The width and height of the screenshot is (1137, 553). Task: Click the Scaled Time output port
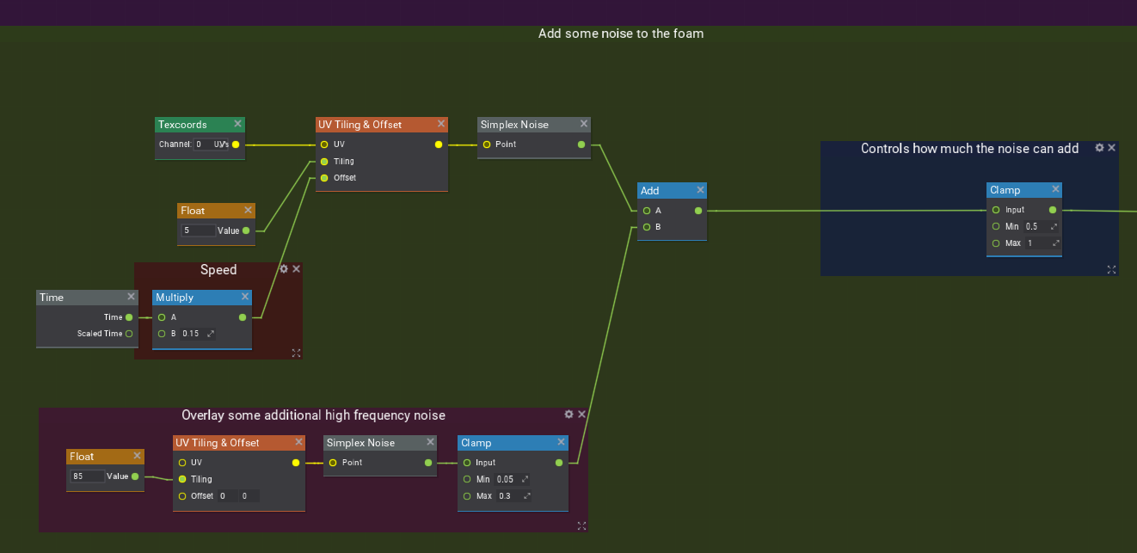pos(129,334)
